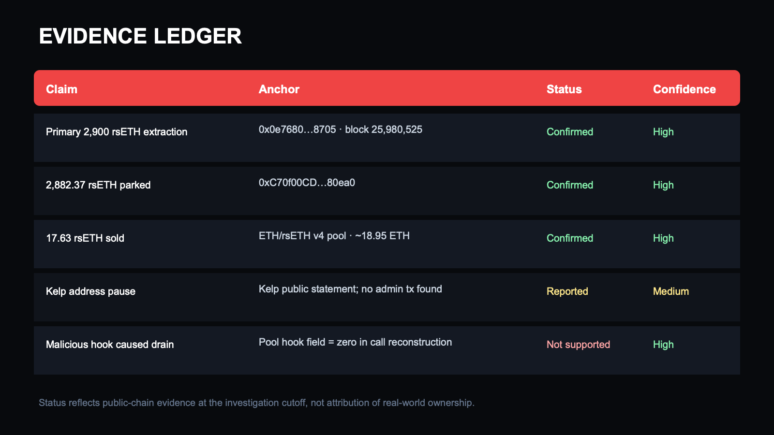This screenshot has height=435, width=774.
Task: Click the Anchor column header
Action: [x=279, y=89]
